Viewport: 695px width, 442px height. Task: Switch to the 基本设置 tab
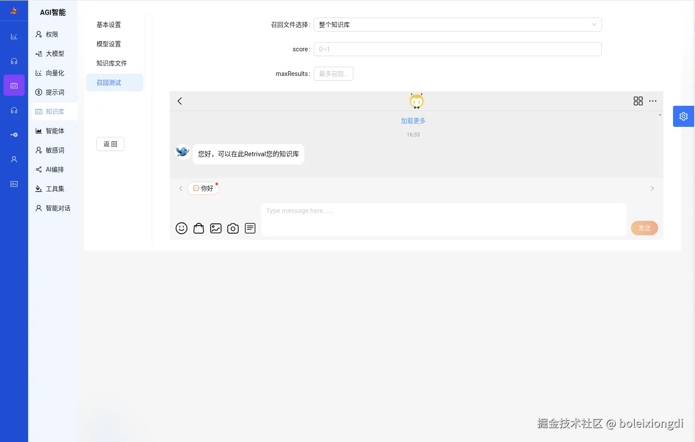tap(114, 25)
